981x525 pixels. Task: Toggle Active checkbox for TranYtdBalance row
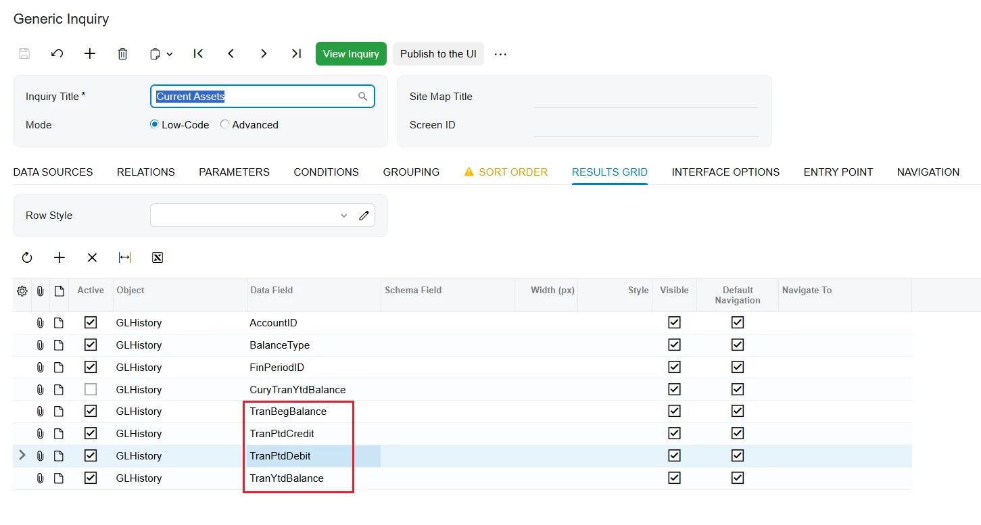coord(91,478)
